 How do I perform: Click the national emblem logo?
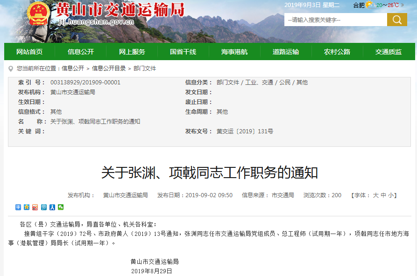[39, 14]
